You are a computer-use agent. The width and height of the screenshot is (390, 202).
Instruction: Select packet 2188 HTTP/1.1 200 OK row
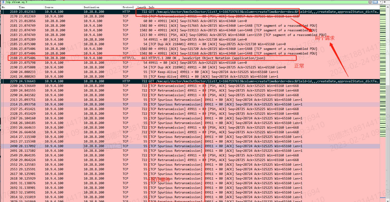(x=190, y=58)
